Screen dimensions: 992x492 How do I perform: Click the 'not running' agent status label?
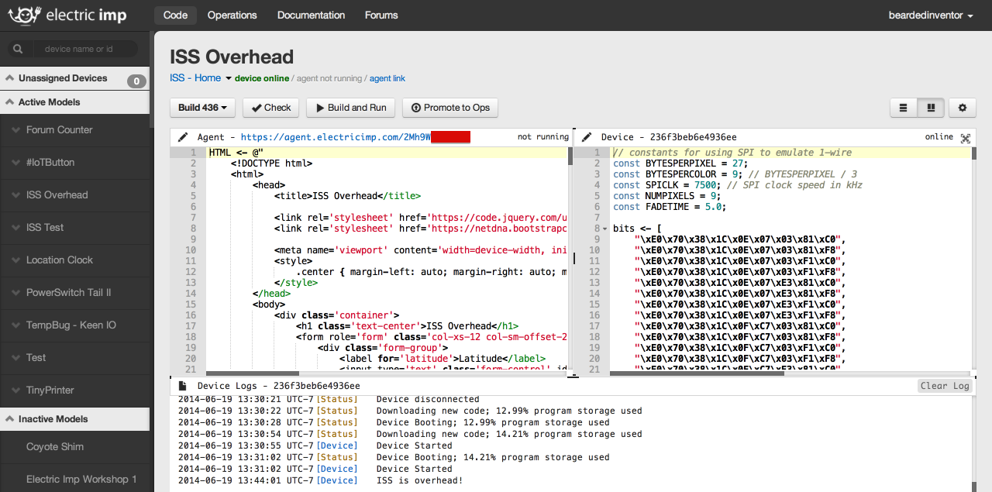pos(543,137)
